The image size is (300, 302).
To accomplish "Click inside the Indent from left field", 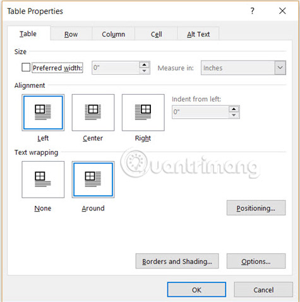I will click(x=200, y=112).
